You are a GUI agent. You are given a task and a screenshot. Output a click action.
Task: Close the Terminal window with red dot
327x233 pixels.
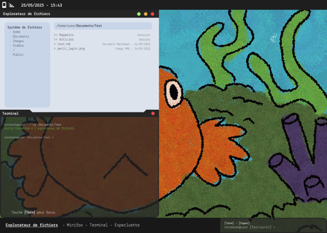point(153,113)
